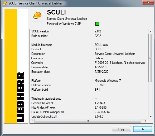Click the Copy button

121,129
